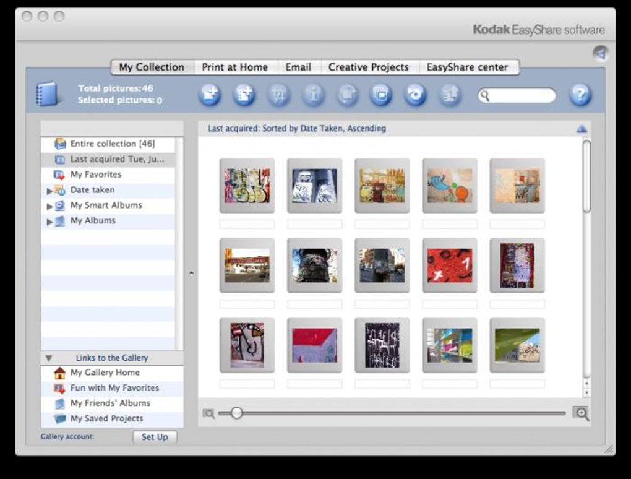This screenshot has height=479, width=631.
Task: Open picture info with the 'i' icon
Action: [313, 95]
